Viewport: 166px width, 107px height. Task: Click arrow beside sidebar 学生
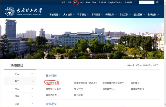pyautogui.click(x=32, y=74)
